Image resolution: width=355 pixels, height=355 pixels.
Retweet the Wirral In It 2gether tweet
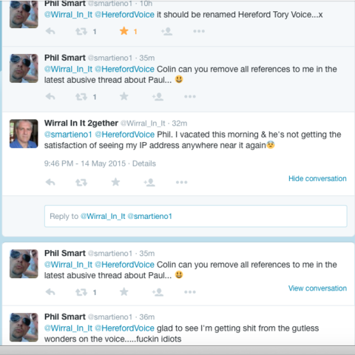tap(81, 183)
